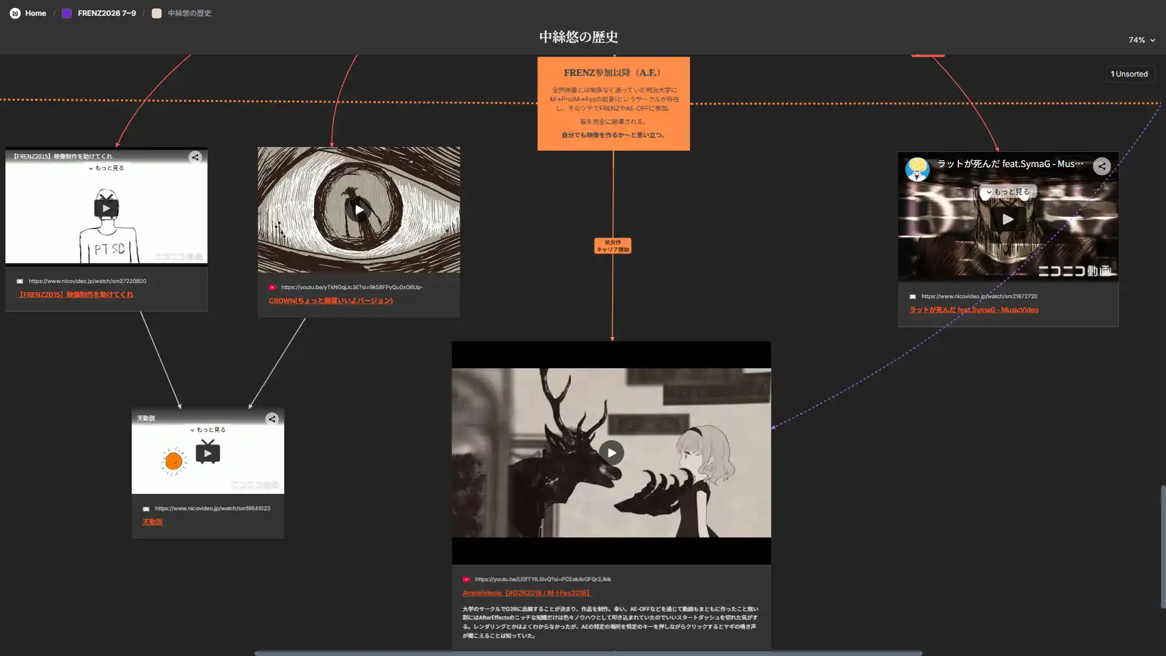Click the 処女作 キャリア開始 arrow label
Image resolution: width=1166 pixels, height=656 pixels.
click(x=613, y=246)
